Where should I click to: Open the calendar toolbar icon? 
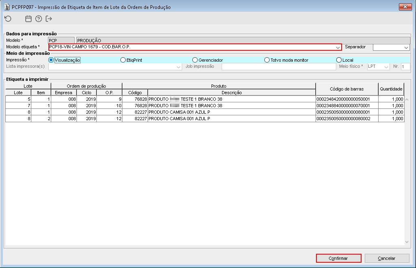click(x=28, y=19)
